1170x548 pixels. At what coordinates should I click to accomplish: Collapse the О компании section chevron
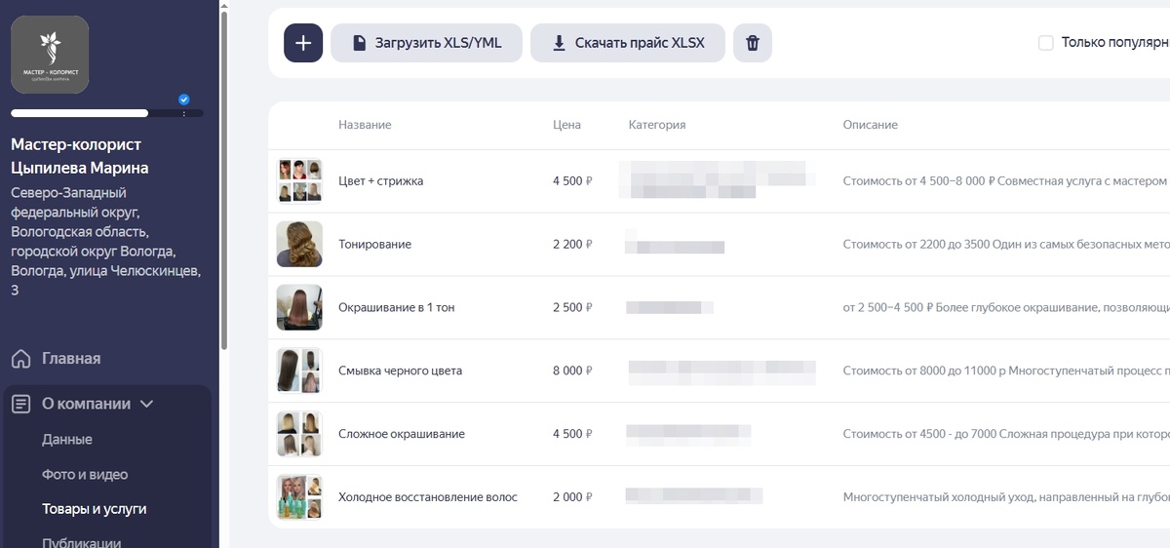(x=147, y=404)
